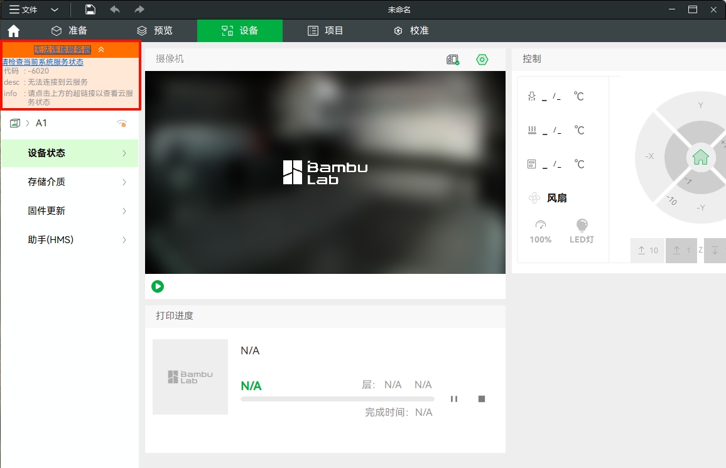The image size is (726, 468).
Task: Pause the current print job
Action: pyautogui.click(x=454, y=399)
